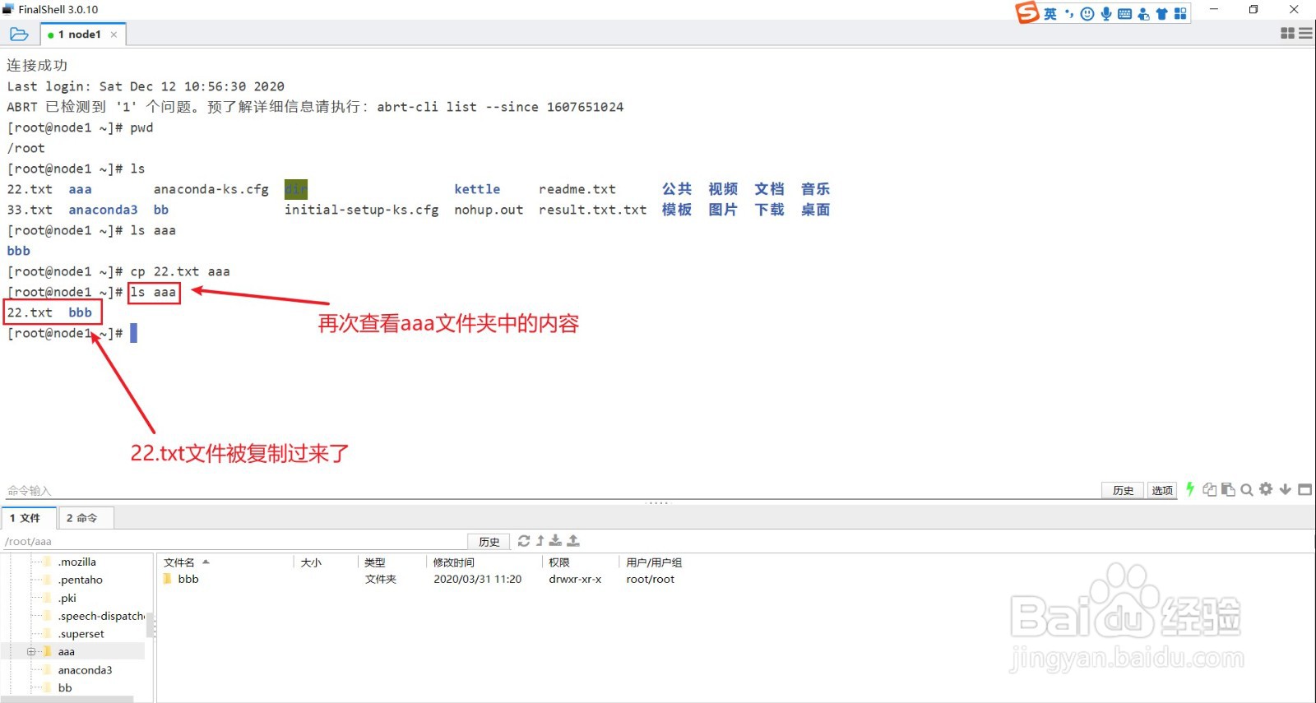1316x703 pixels.
Task: Jump to terminal bottom arrow icon
Action: point(1285,489)
